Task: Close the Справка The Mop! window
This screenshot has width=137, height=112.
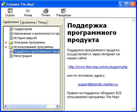Action: (x=133, y=4)
